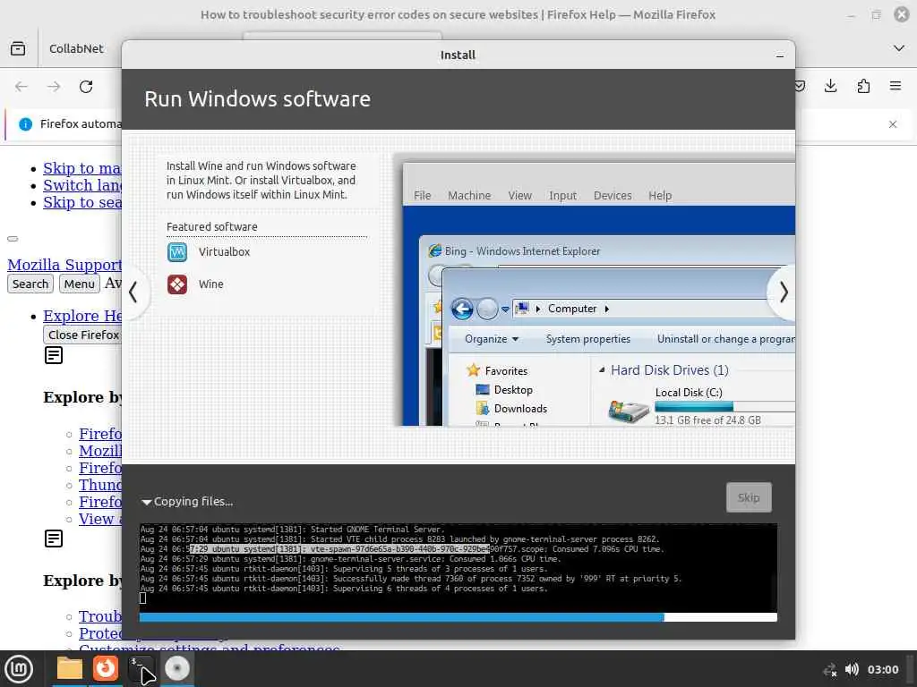
Task: Click the document icon below Close Firefox
Action: (54, 355)
